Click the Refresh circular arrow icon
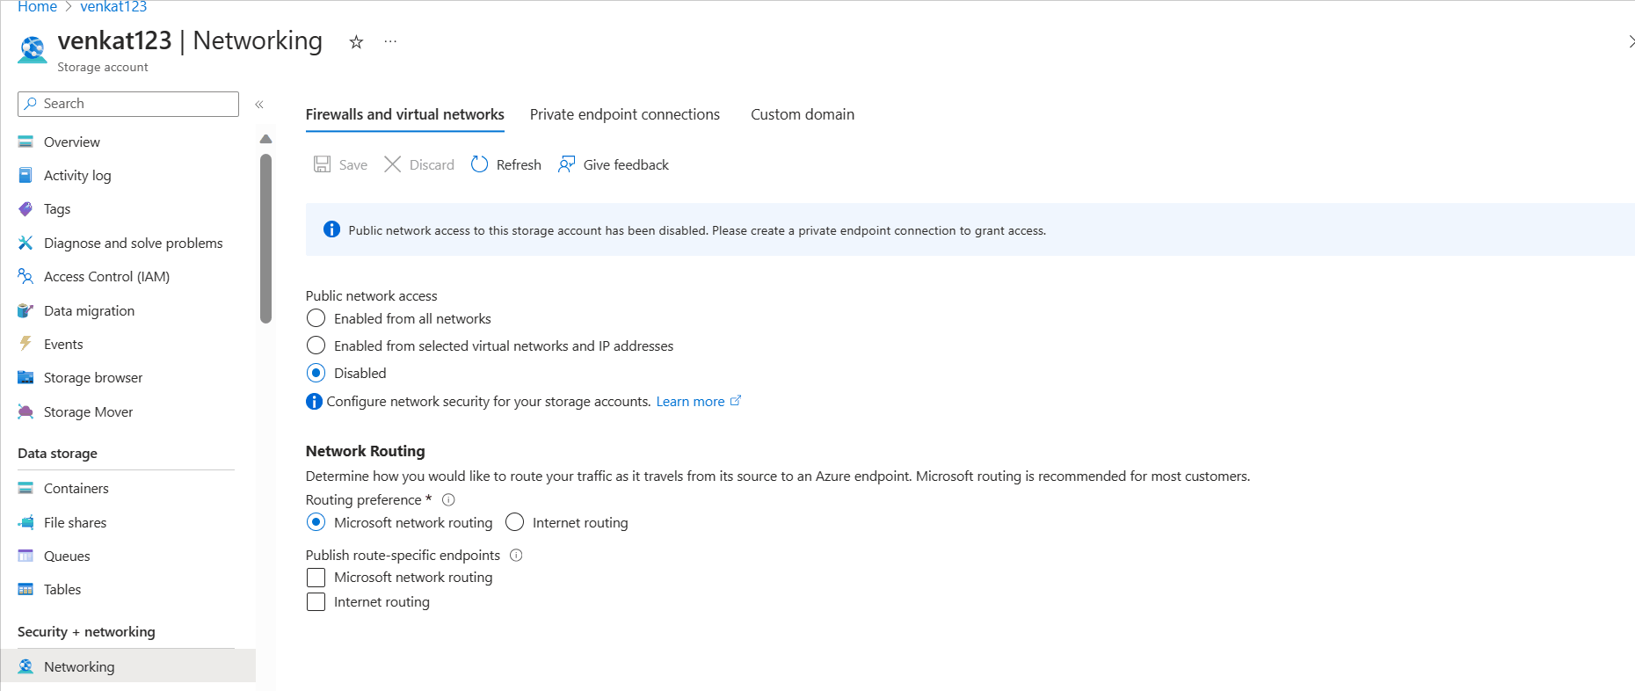The width and height of the screenshot is (1635, 691). click(479, 164)
